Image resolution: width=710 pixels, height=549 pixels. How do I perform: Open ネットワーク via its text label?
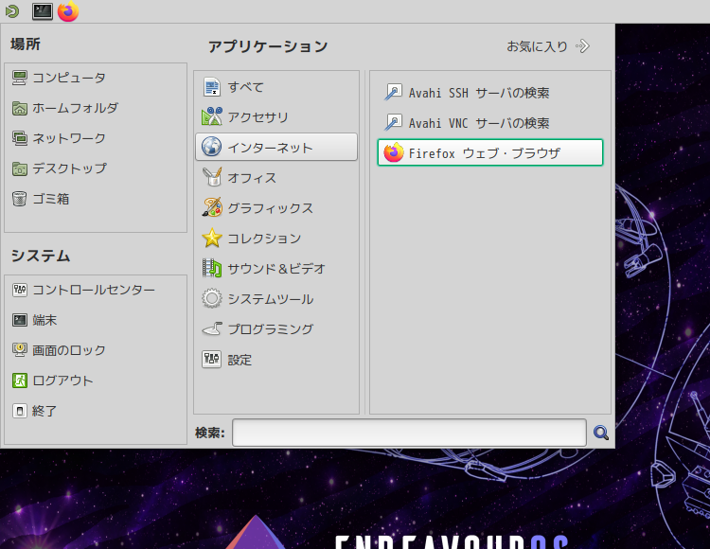tap(69, 138)
